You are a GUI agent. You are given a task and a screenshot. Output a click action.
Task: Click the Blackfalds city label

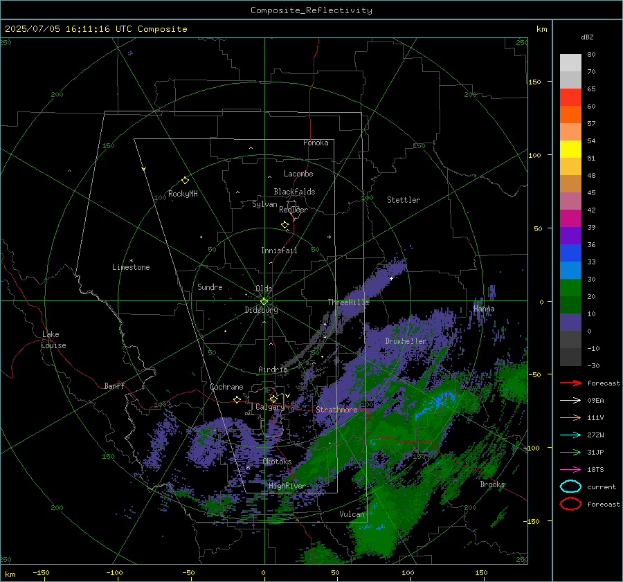point(294,192)
